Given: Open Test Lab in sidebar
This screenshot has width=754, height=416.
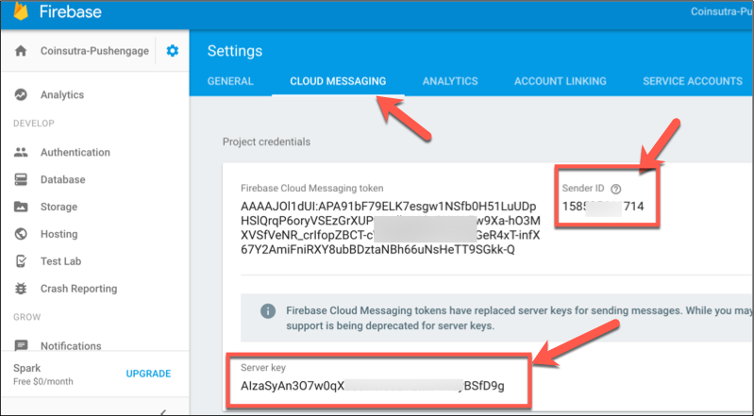Looking at the screenshot, I should click(60, 261).
